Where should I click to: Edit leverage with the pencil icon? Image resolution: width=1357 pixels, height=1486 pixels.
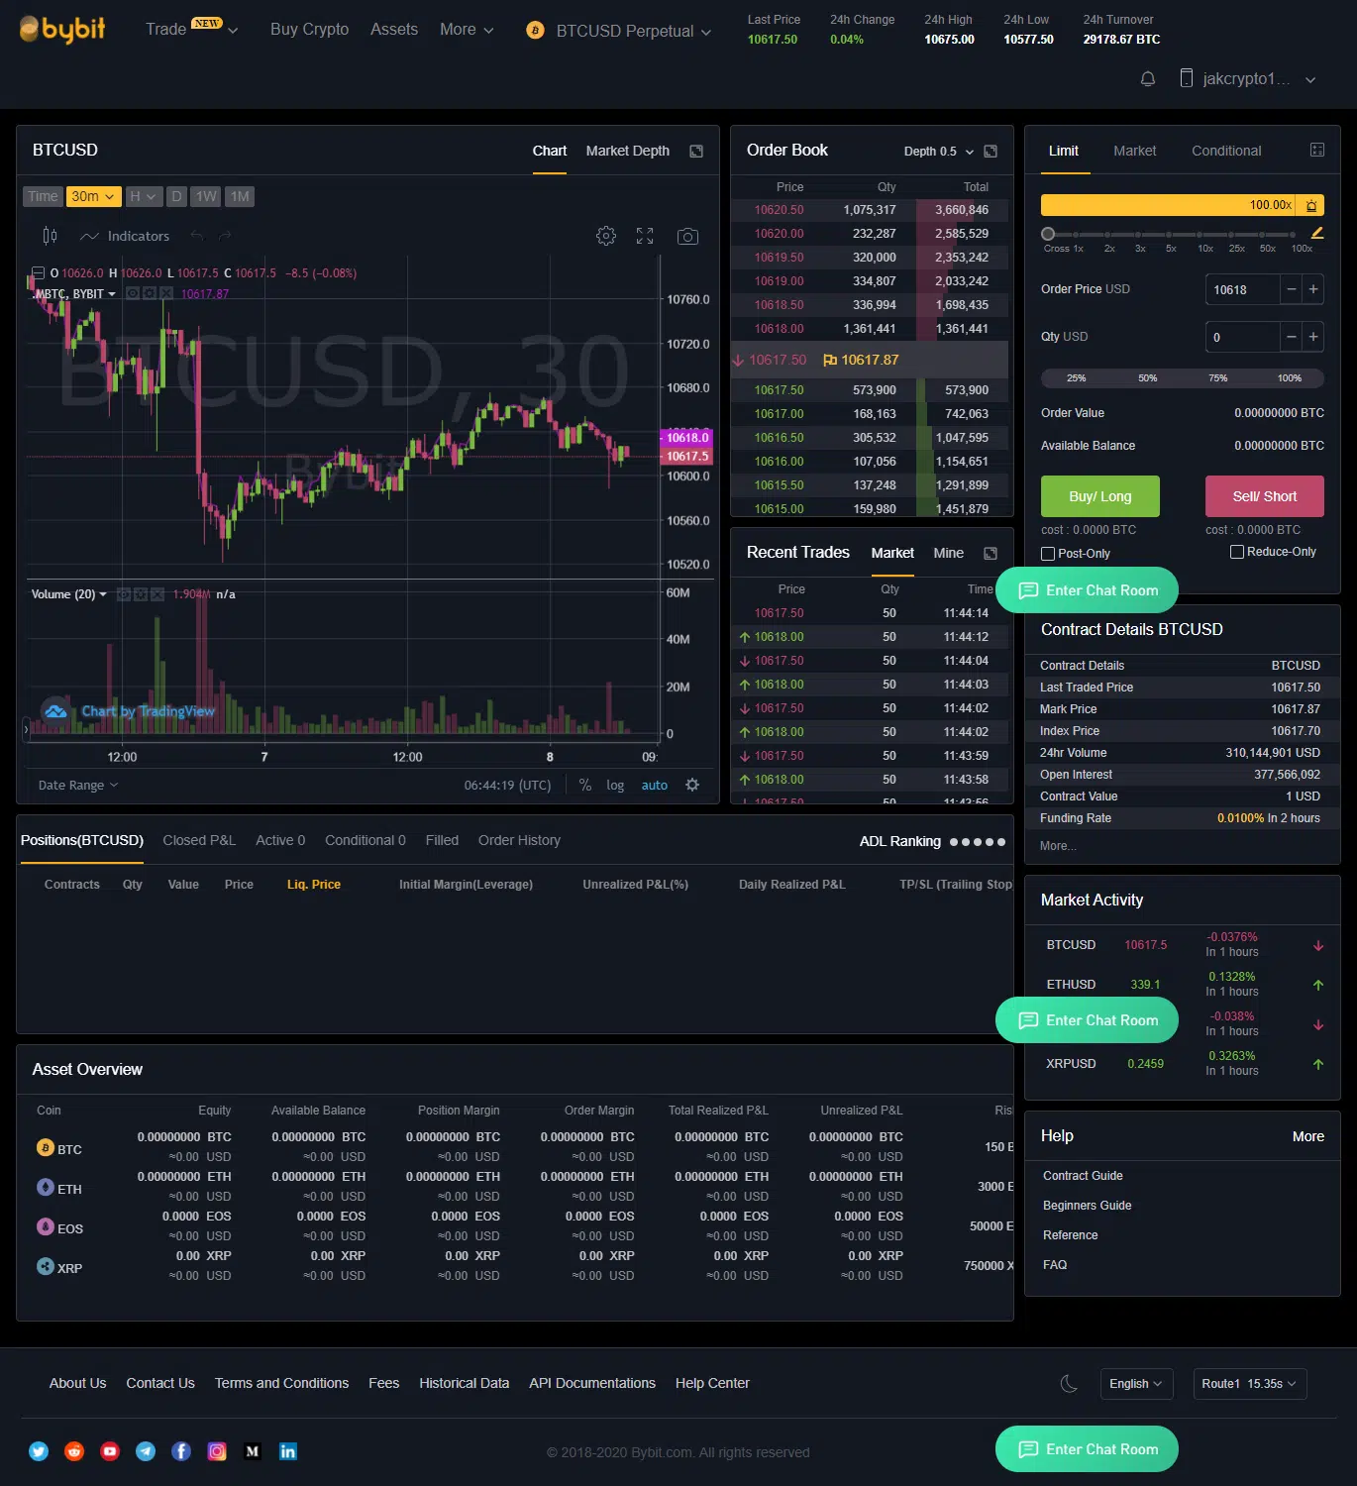coord(1317,234)
